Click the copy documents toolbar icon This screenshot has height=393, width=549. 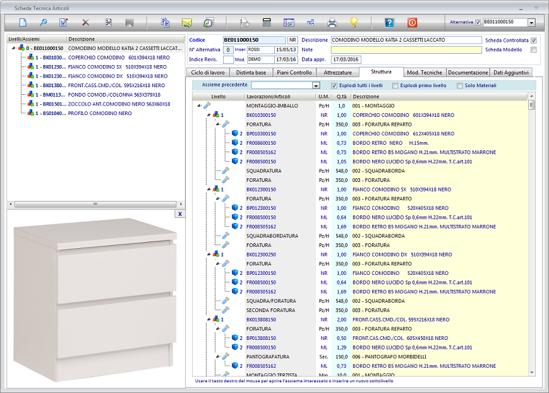[165, 23]
